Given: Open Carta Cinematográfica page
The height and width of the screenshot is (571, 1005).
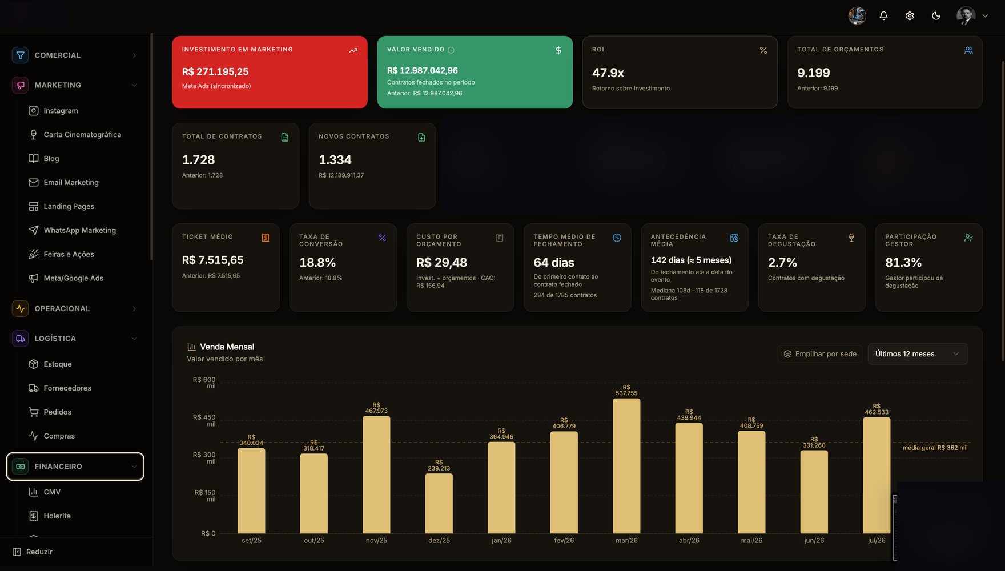Looking at the screenshot, I should 82,135.
